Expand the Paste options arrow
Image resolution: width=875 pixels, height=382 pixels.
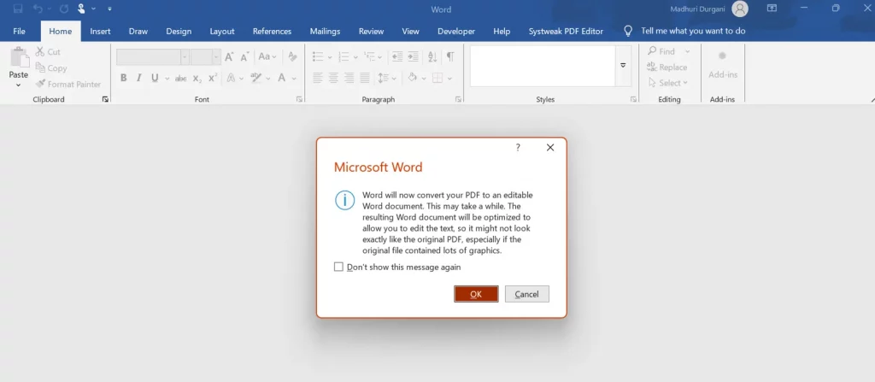point(19,85)
